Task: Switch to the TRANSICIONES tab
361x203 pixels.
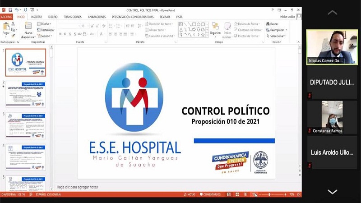Action: tap(73, 17)
